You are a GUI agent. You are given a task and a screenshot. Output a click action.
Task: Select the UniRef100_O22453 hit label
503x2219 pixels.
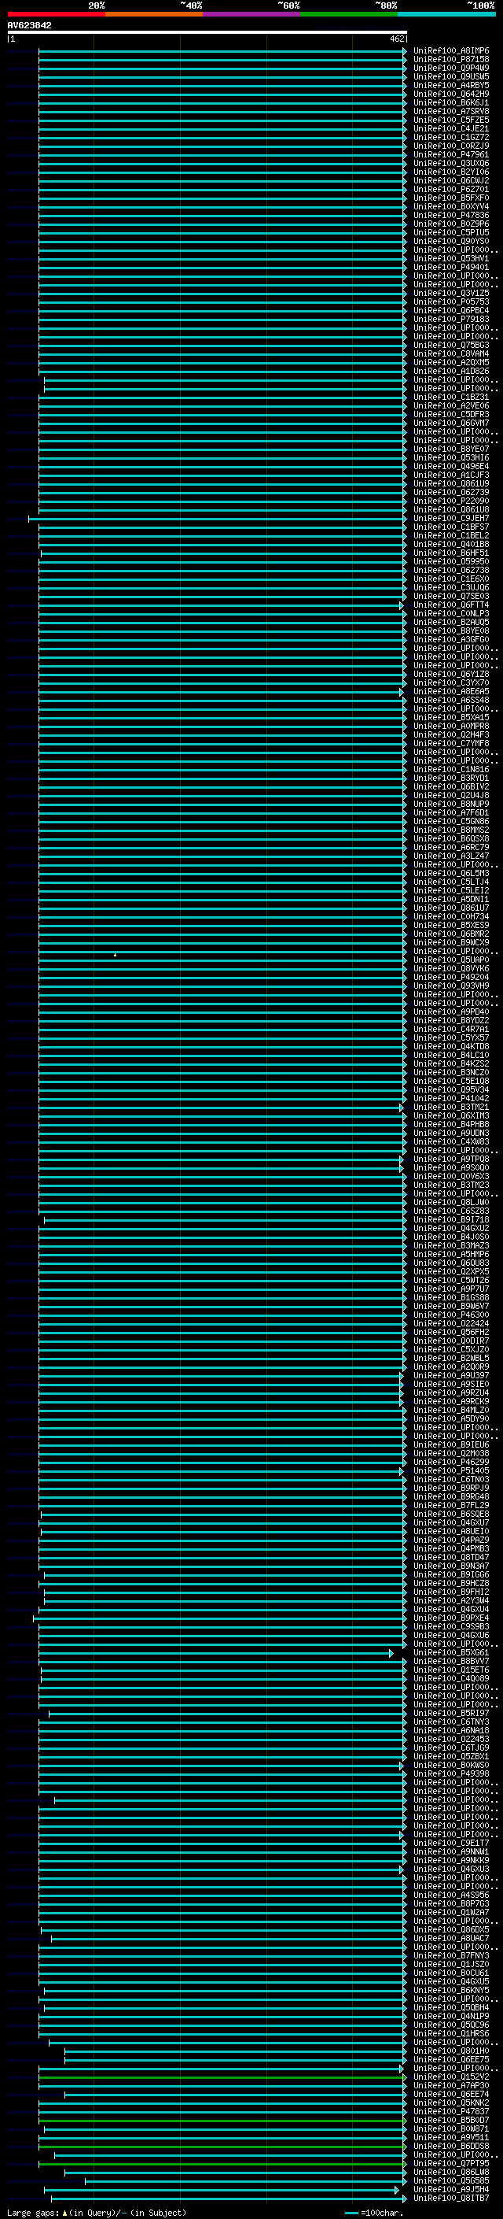[x=451, y=1738]
